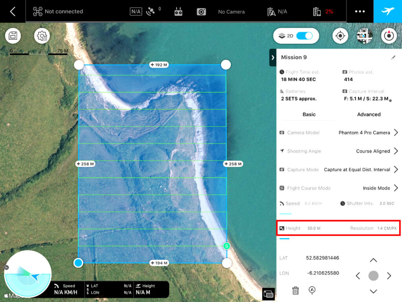Image resolution: width=402 pixels, height=302 pixels.
Task: Add point on the right +258 M edge
Action: point(233,164)
